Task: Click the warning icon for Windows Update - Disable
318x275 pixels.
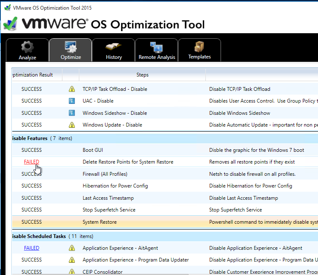Action: point(72,125)
